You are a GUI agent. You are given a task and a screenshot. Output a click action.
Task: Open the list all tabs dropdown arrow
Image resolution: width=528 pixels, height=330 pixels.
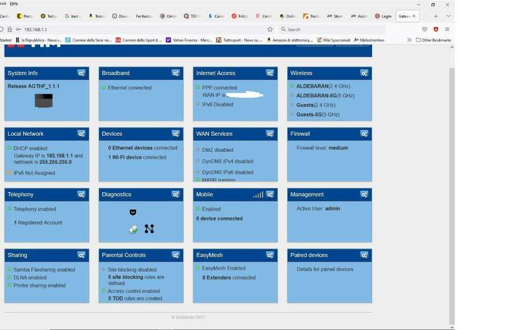coord(448,16)
